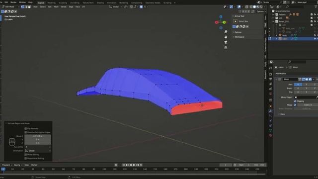The height and width of the screenshot is (179, 318).
Task: Toggle mirror Axis X button
Action: point(298,85)
